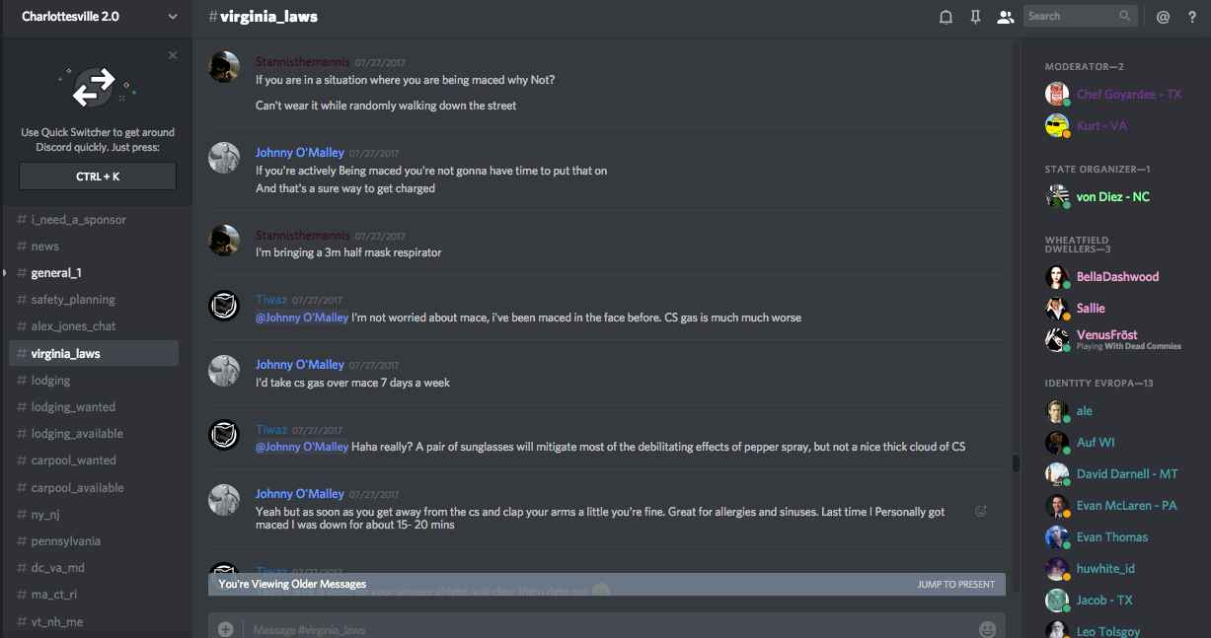The height and width of the screenshot is (638, 1211).
Task: Open Chef Goyardee - TX member profile
Action: [1128, 95]
